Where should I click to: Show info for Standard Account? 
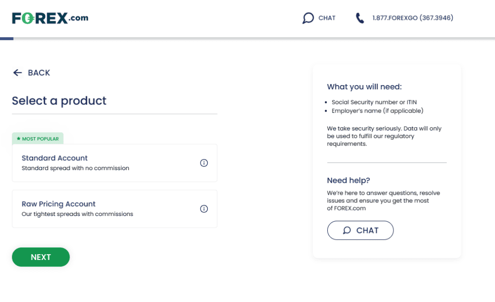(204, 163)
